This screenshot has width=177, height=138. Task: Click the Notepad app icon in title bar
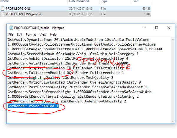tap(10, 28)
